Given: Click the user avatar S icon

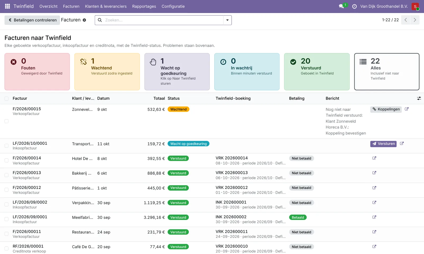Looking at the screenshot, I should click(x=415, y=6).
